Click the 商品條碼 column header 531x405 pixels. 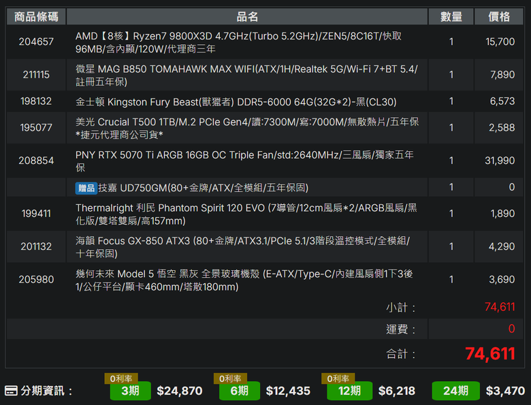point(36,16)
